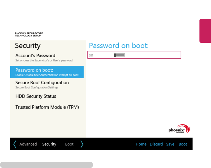The height and width of the screenshot is (168, 211).
Task: Click the right arrow chevron after the Boot tab
Action: coord(82,144)
